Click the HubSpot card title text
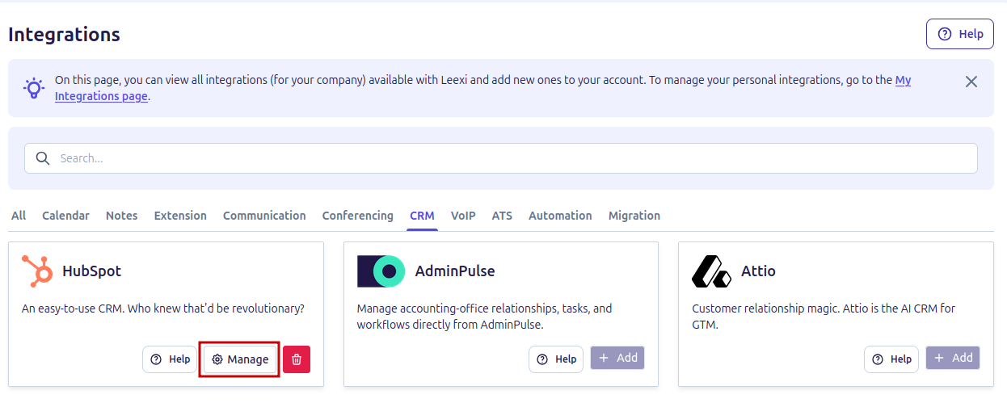 pyautogui.click(x=91, y=271)
